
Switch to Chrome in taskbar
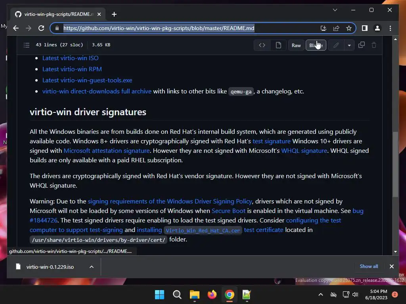pyautogui.click(x=230, y=294)
